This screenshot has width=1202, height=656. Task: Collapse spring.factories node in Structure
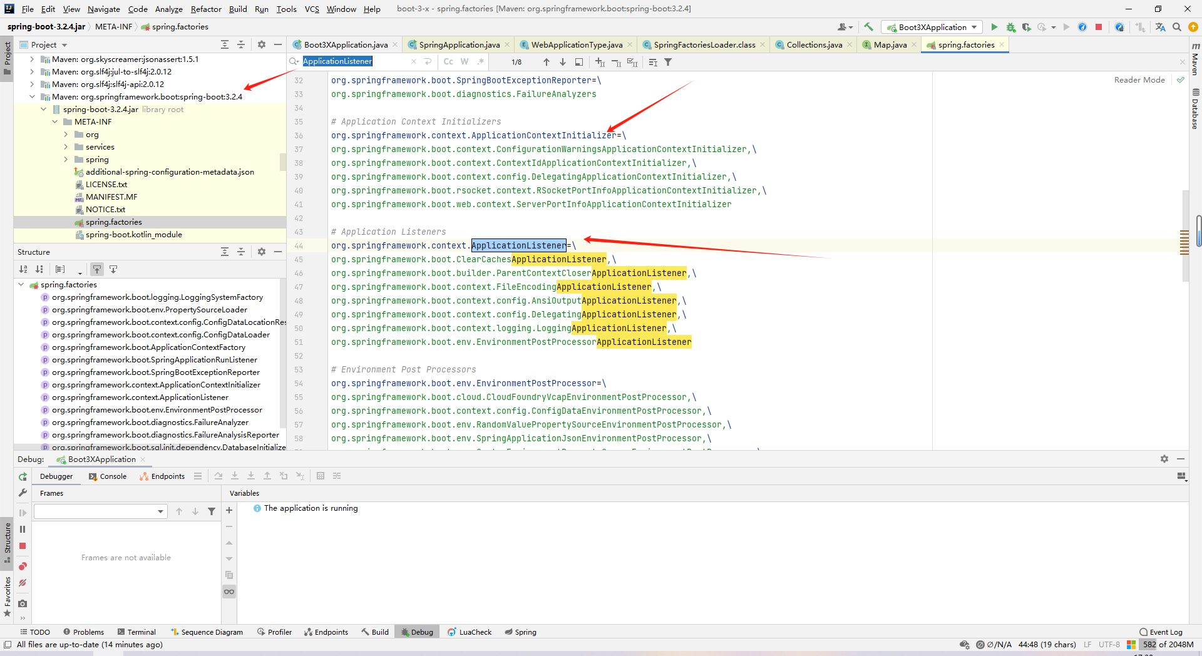[21, 285]
